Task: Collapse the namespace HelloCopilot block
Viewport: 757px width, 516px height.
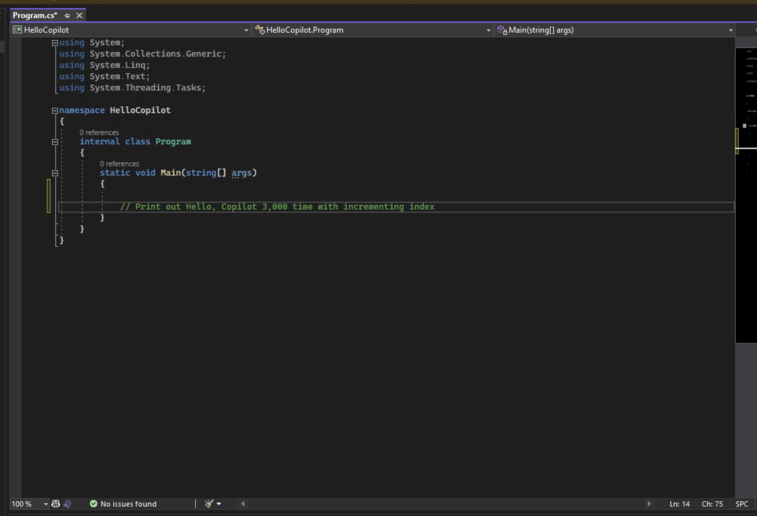Action: (x=55, y=111)
